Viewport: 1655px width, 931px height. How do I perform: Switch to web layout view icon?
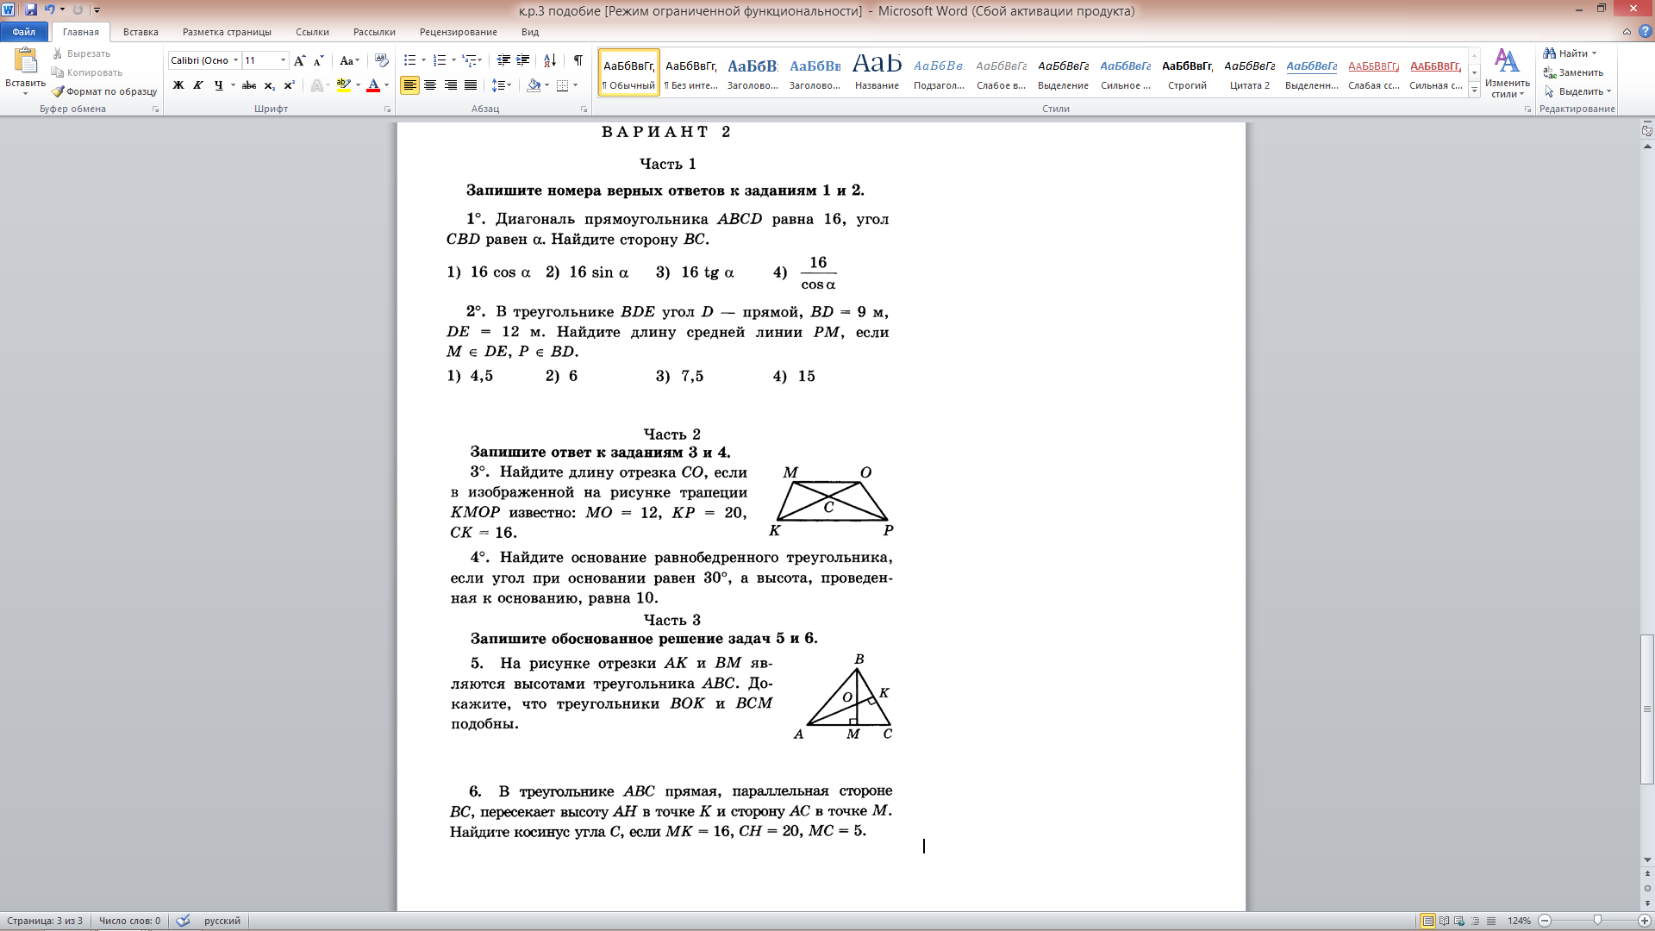point(1459,921)
